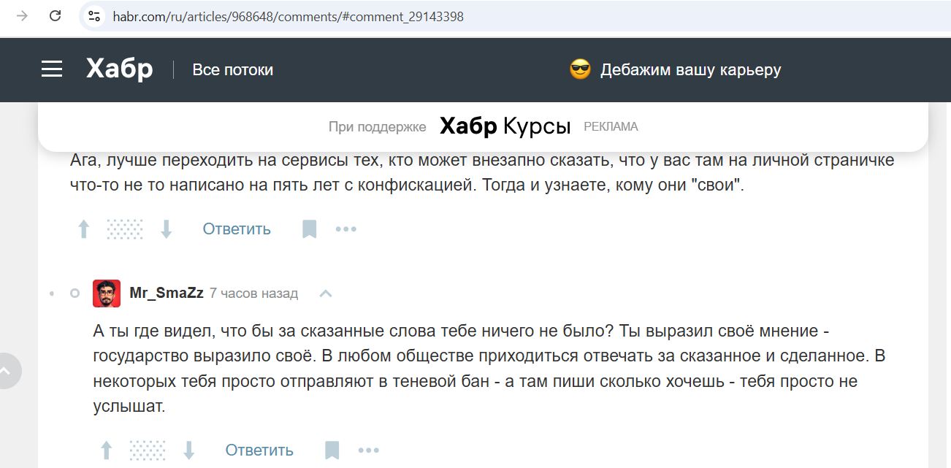The height and width of the screenshot is (468, 951).
Task: Reload the page with the browser refresh icon
Action: tap(55, 15)
